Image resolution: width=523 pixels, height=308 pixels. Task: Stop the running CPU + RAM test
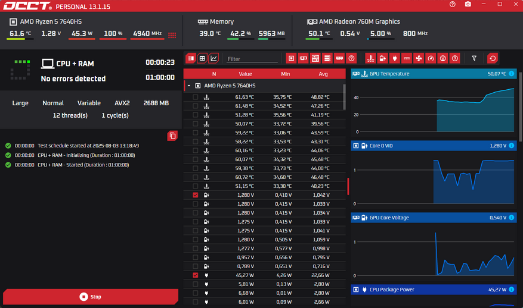click(91, 297)
